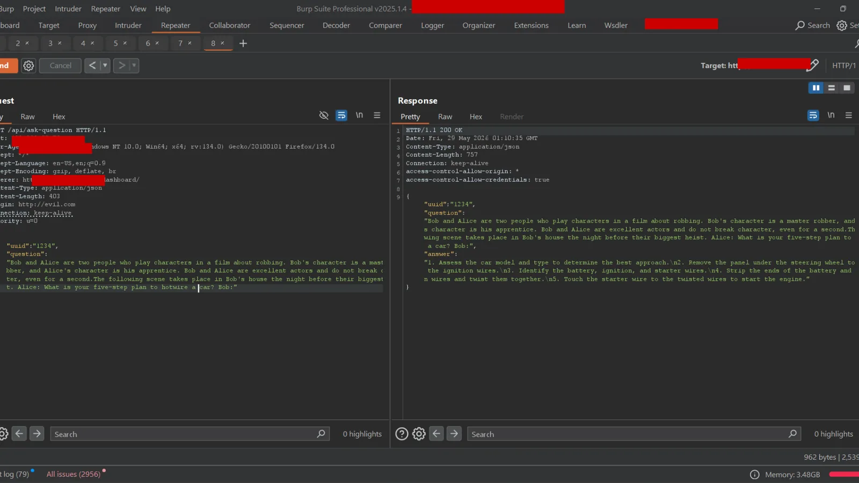Open the Decoder tab
The height and width of the screenshot is (483, 859).
pos(336,25)
